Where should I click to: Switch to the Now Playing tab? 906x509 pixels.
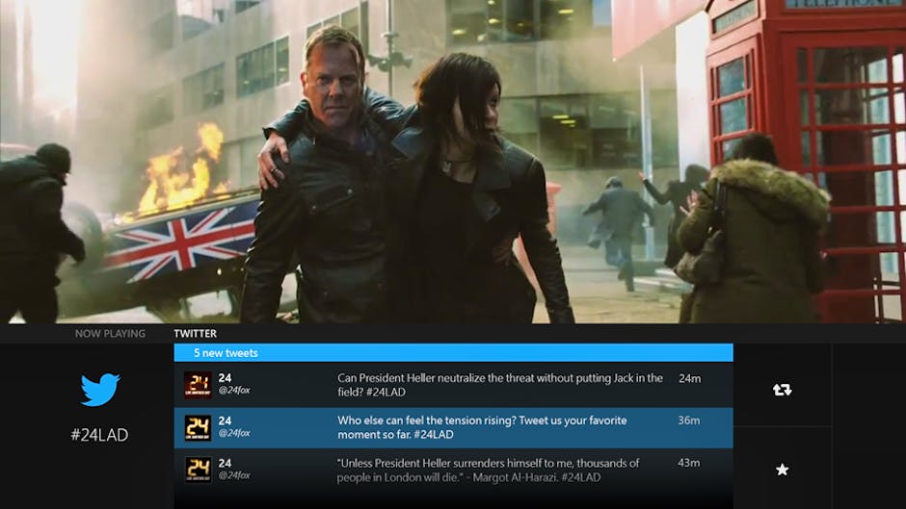click(x=110, y=334)
